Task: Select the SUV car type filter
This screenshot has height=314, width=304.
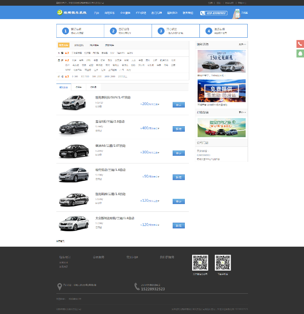Action: coord(112,53)
